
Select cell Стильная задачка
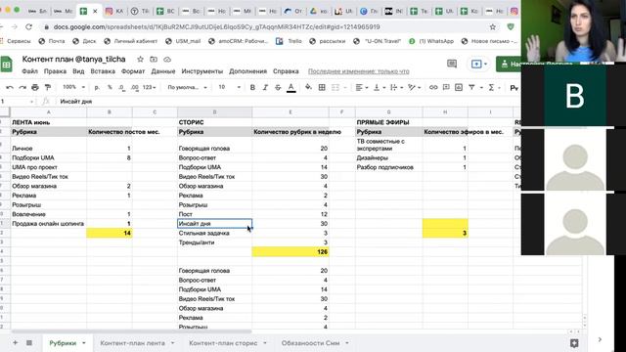(214, 233)
